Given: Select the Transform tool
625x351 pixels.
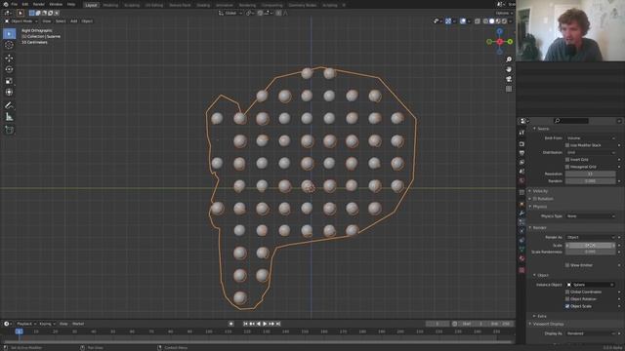Looking at the screenshot, I should [x=9, y=93].
